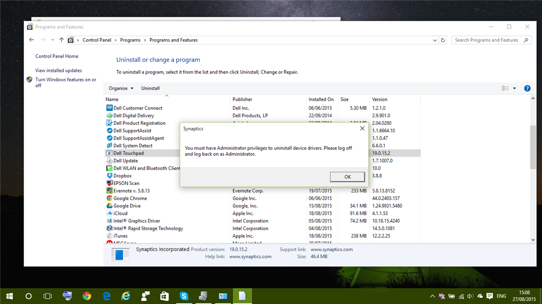Close the Synaptics error dialog
The image size is (542, 304).
[362, 128]
